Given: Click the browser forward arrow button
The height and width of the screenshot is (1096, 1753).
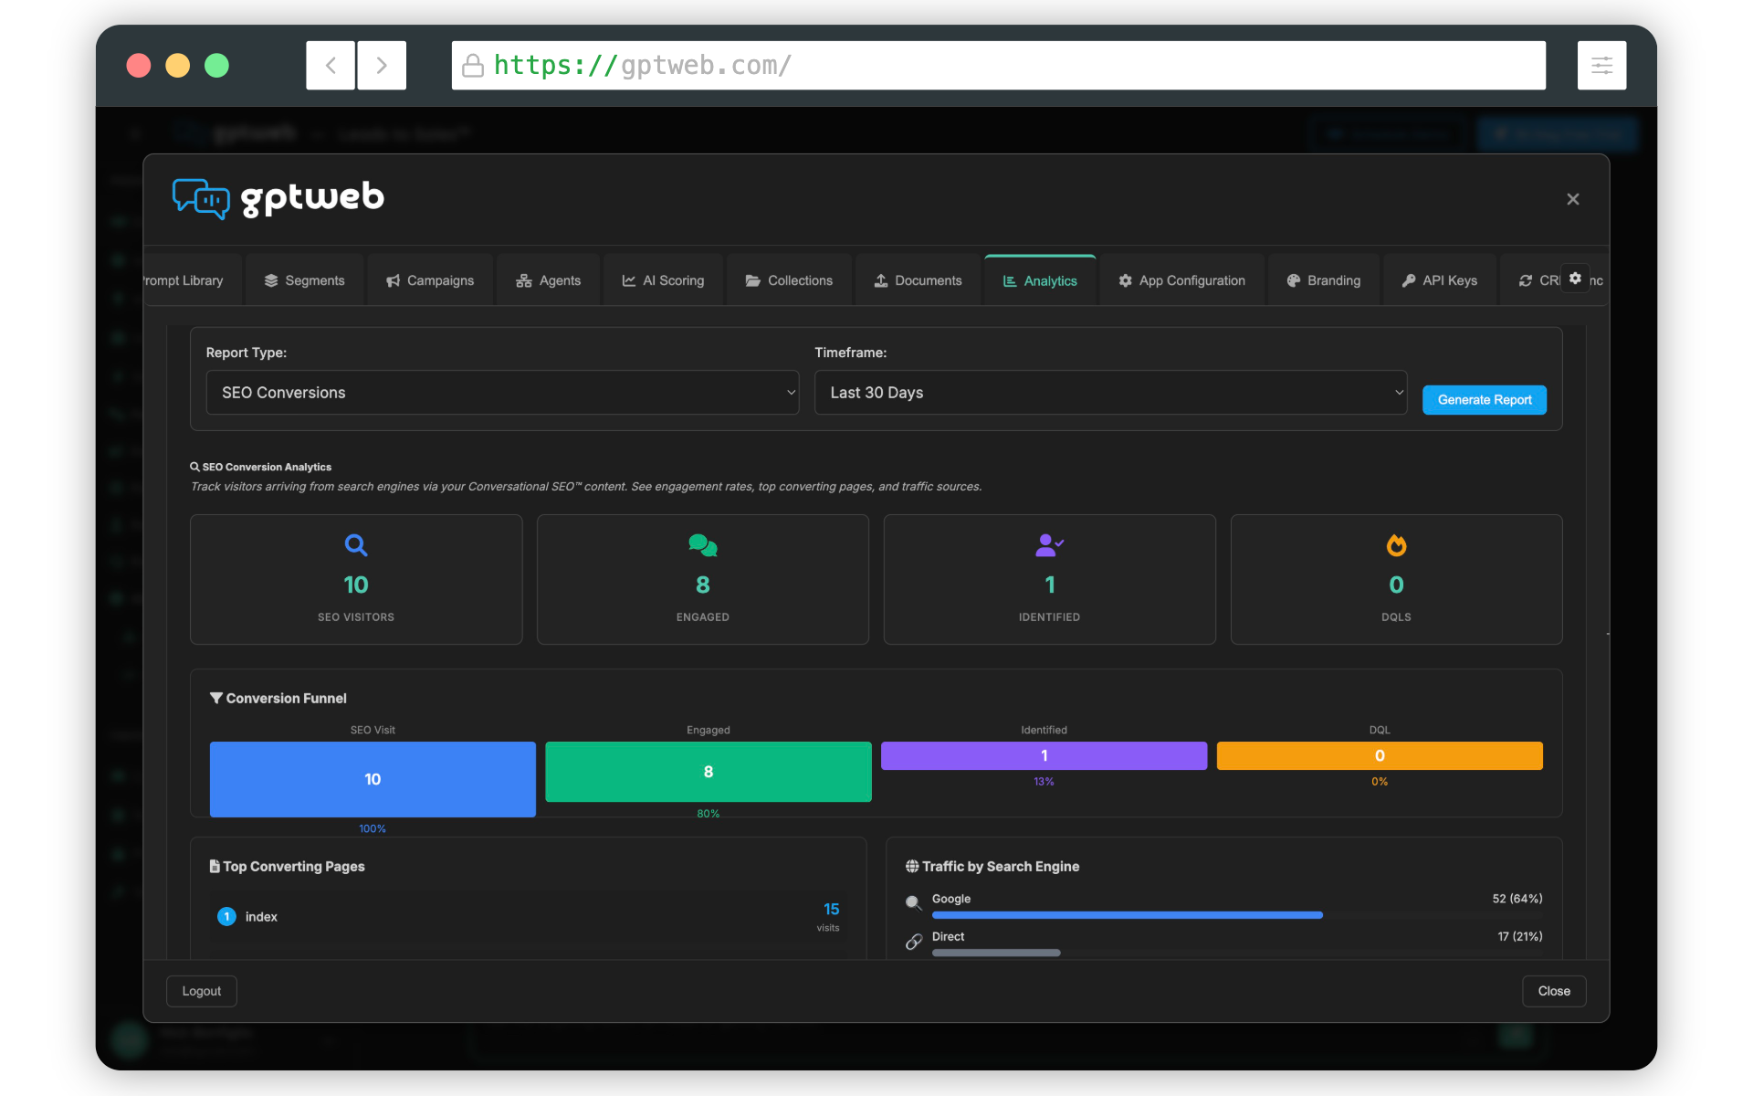Looking at the screenshot, I should click(382, 65).
